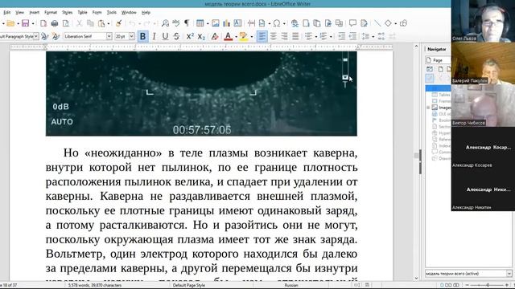Viewport: 515px width, 289px height.
Task: Click the Insert Page Break icon
Action: pyautogui.click(x=251, y=23)
